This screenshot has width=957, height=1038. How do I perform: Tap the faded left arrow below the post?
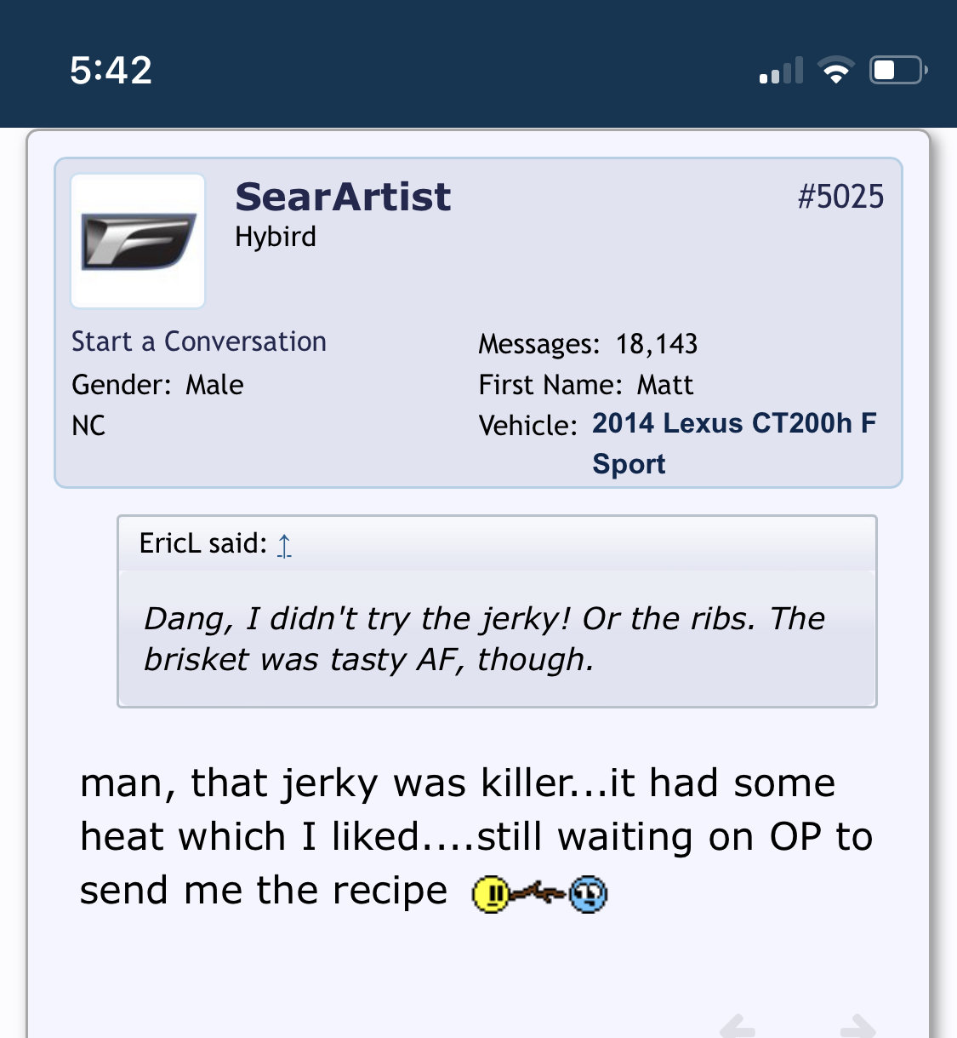(737, 1025)
